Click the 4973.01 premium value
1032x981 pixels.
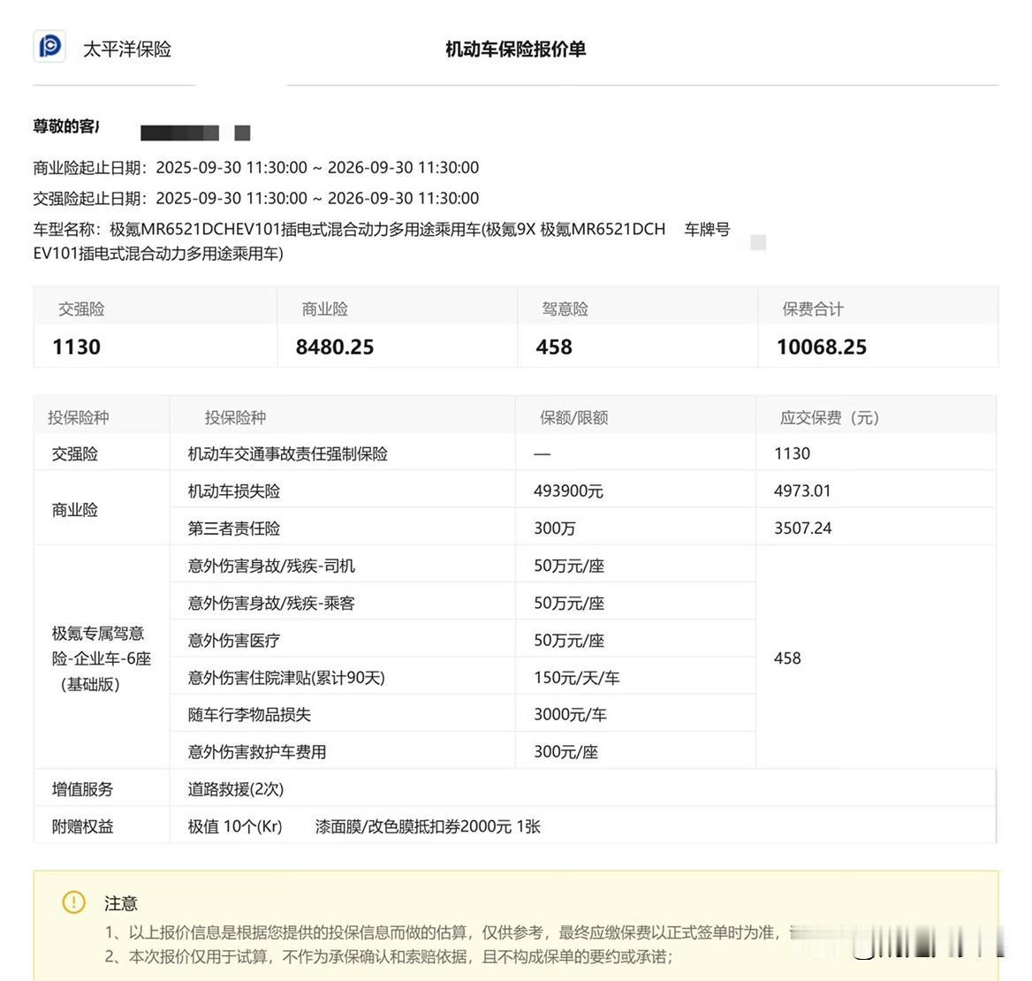[802, 491]
